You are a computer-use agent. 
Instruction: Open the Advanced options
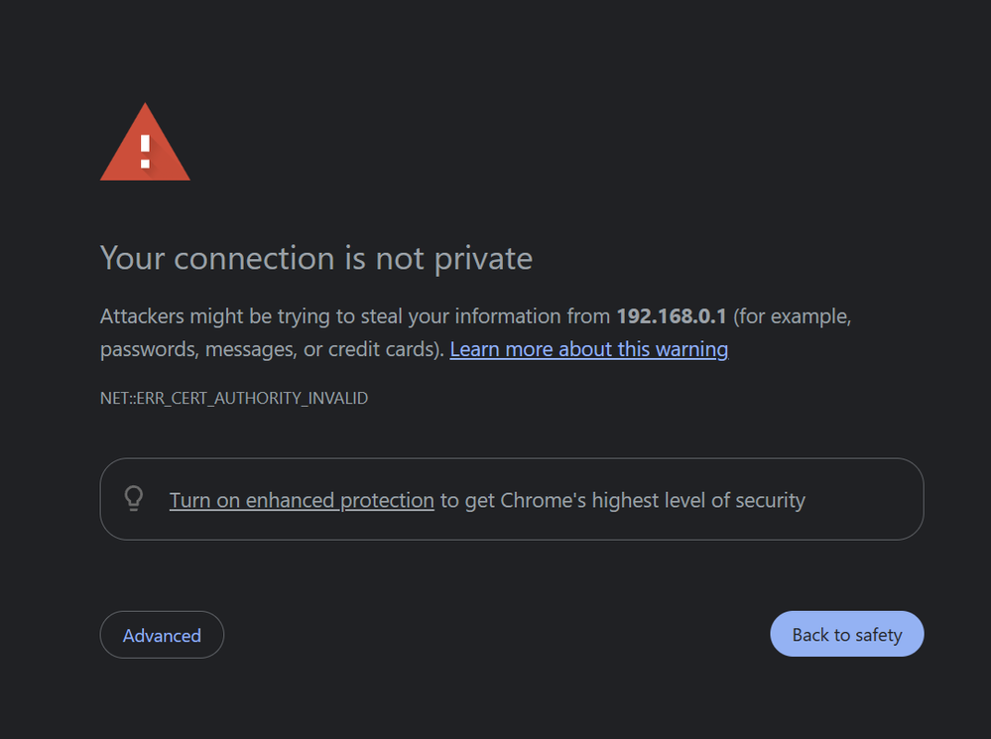coord(162,635)
